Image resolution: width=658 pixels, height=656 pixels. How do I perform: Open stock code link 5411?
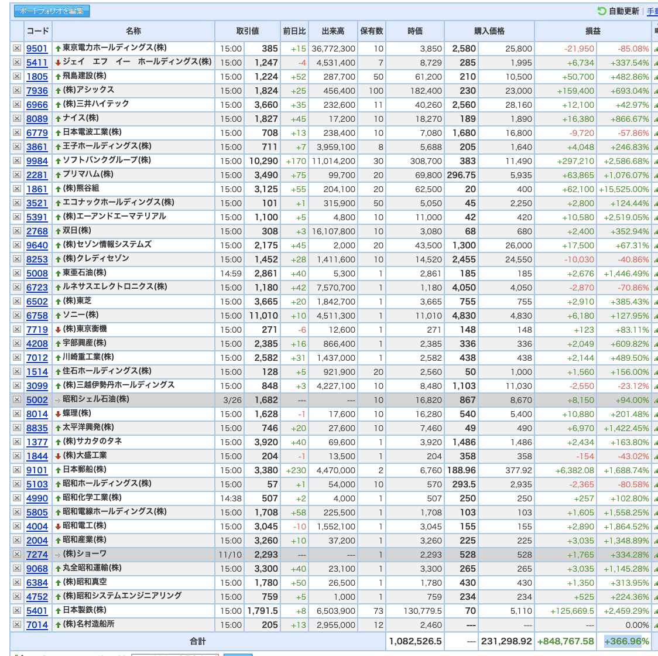[x=37, y=63]
